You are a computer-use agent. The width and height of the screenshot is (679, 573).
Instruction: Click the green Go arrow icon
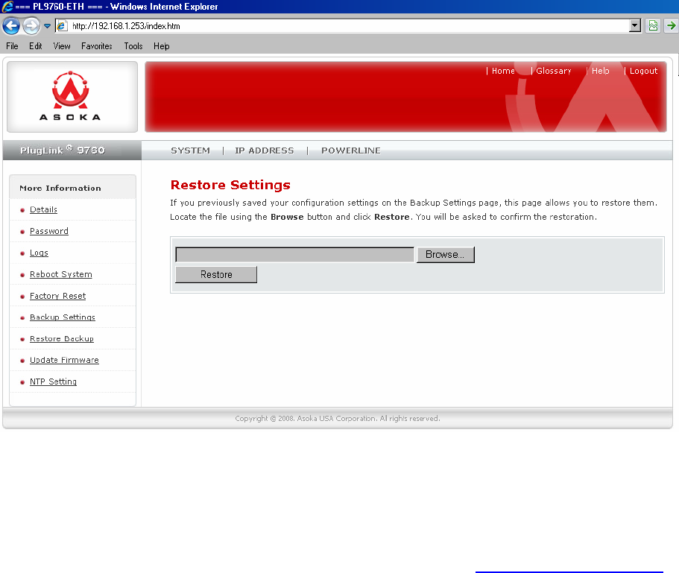click(672, 26)
